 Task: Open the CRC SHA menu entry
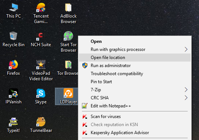click(135, 98)
